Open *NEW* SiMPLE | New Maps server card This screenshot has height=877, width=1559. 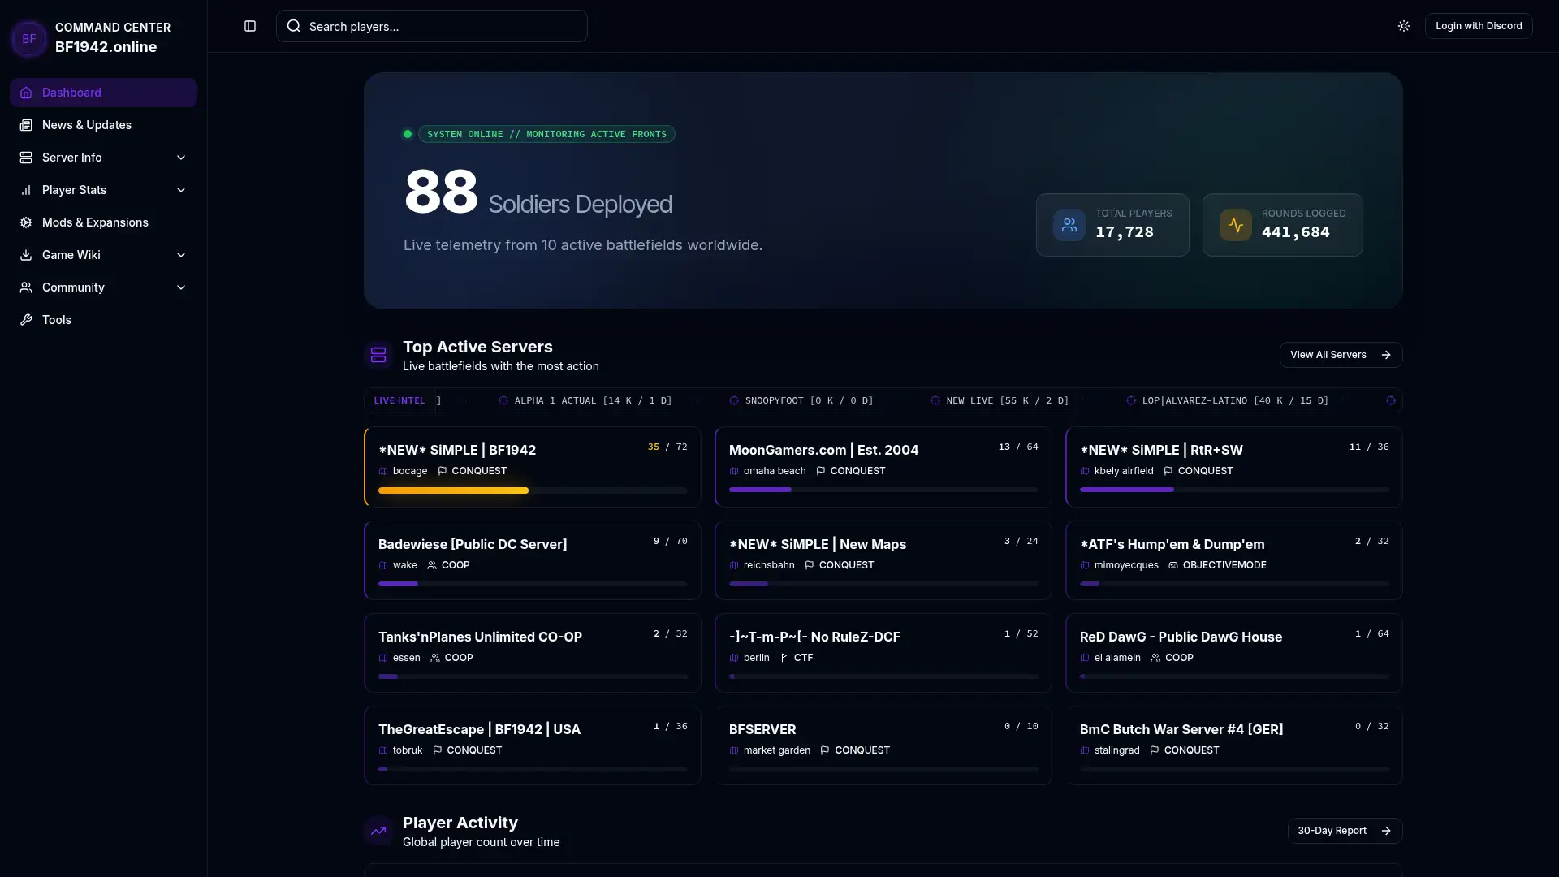coord(883,560)
